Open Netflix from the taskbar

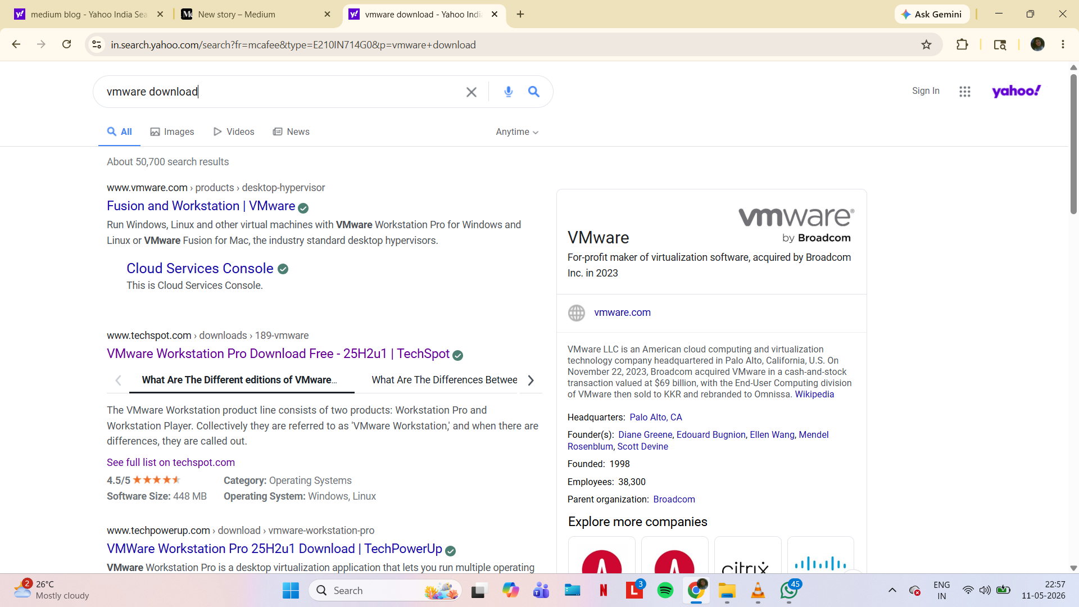[604, 590]
